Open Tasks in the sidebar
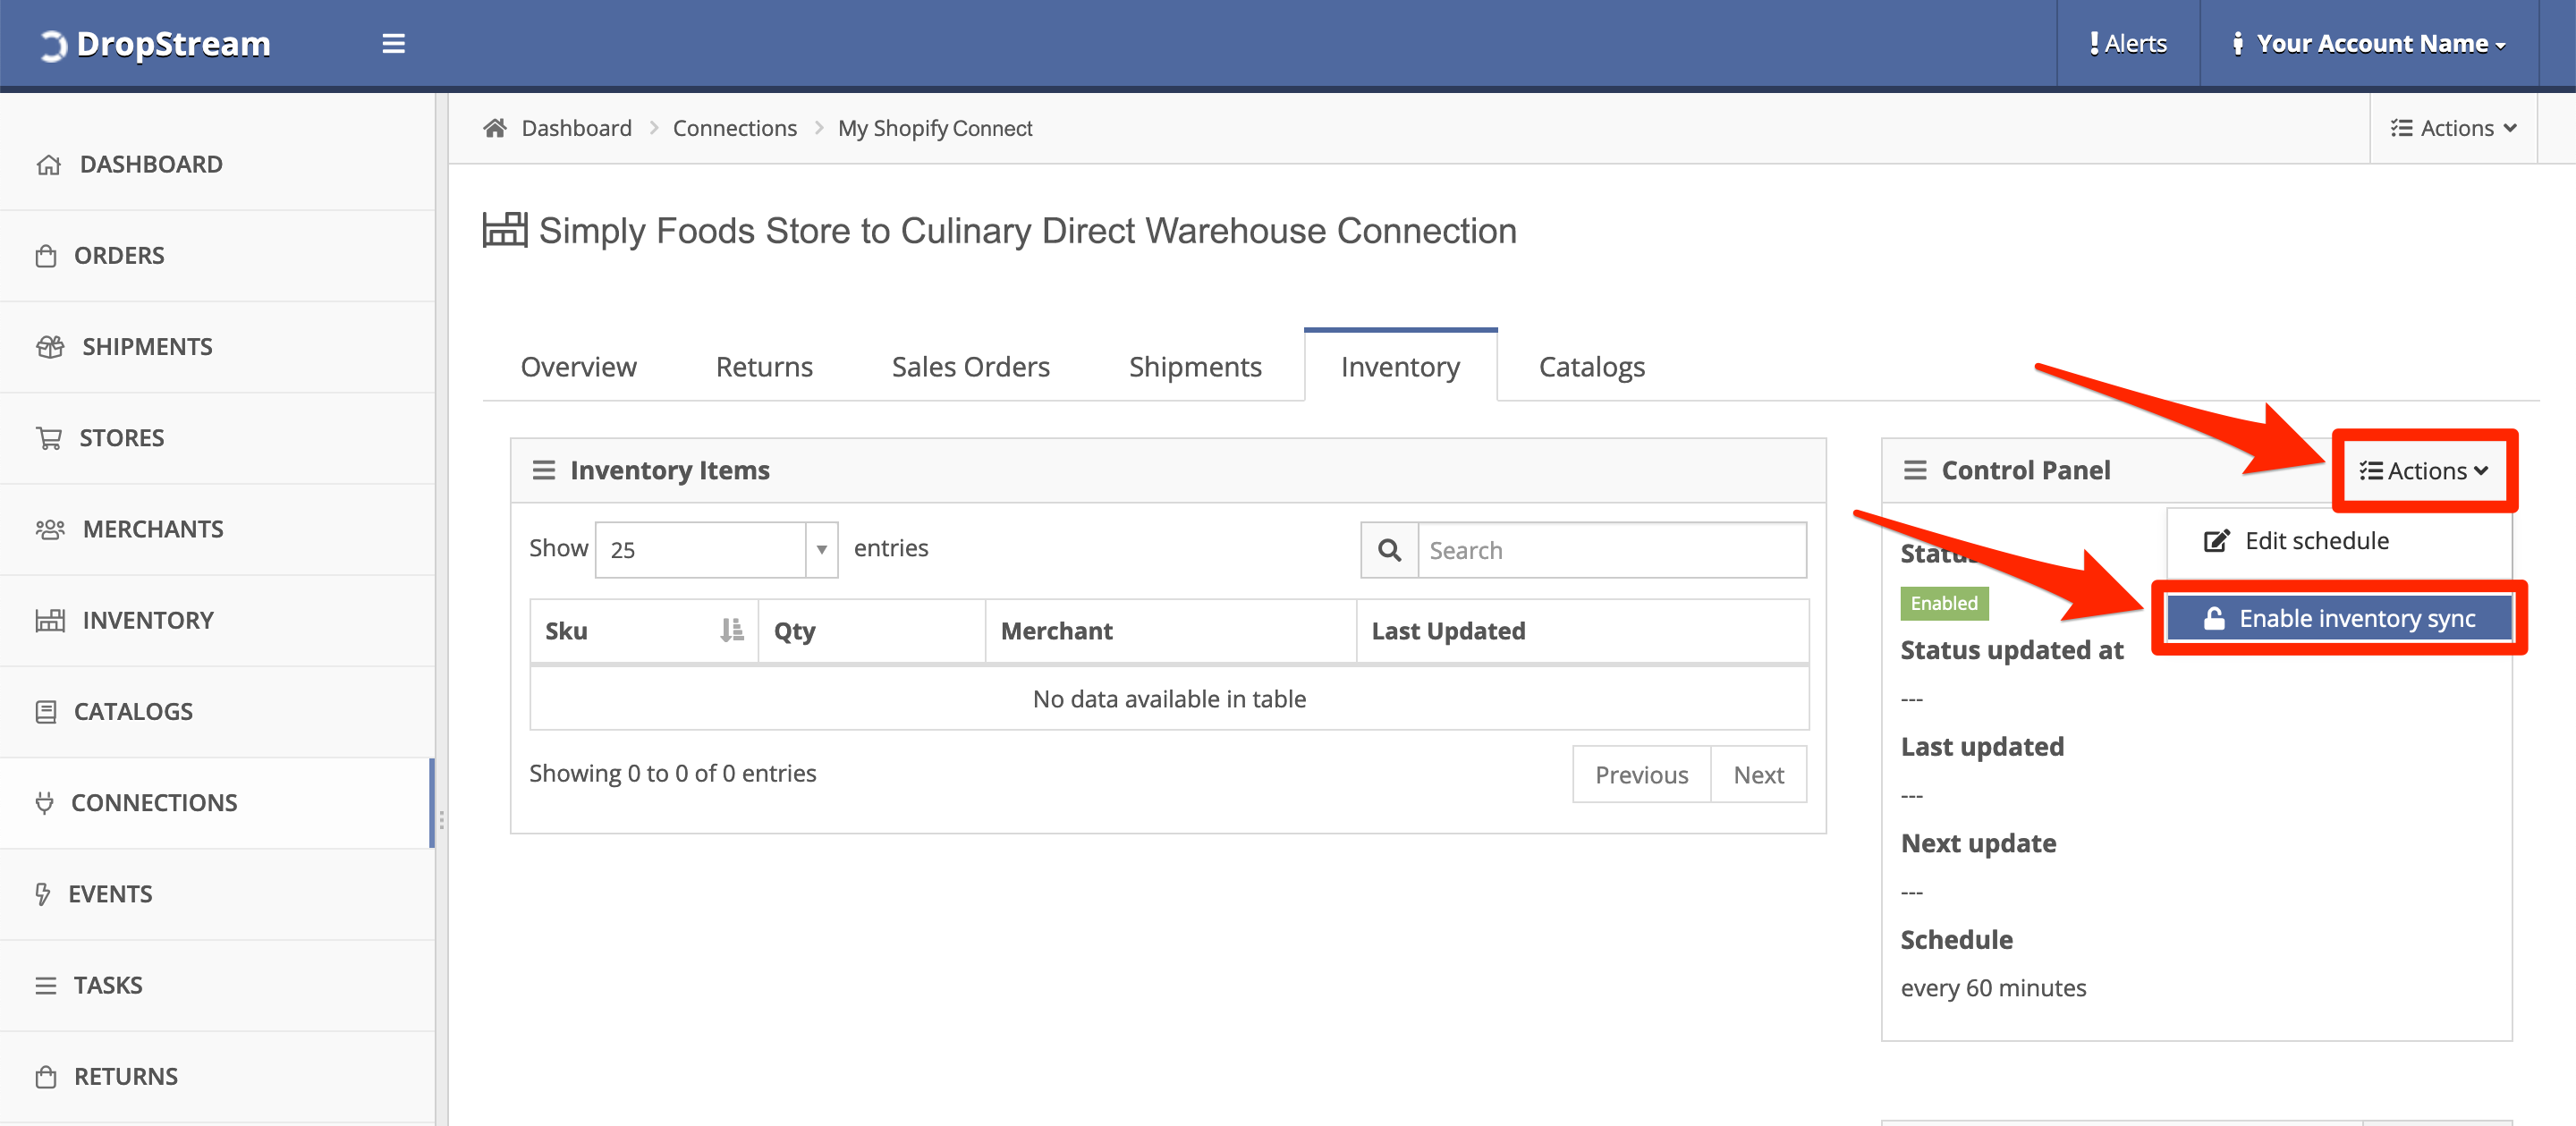The width and height of the screenshot is (2576, 1126). [217, 985]
